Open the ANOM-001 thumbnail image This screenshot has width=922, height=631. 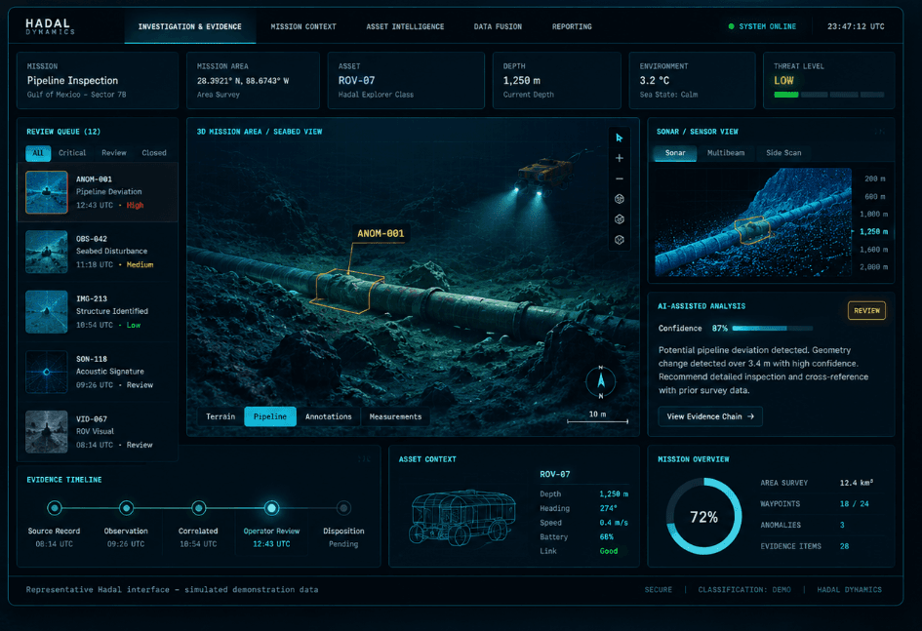point(47,192)
